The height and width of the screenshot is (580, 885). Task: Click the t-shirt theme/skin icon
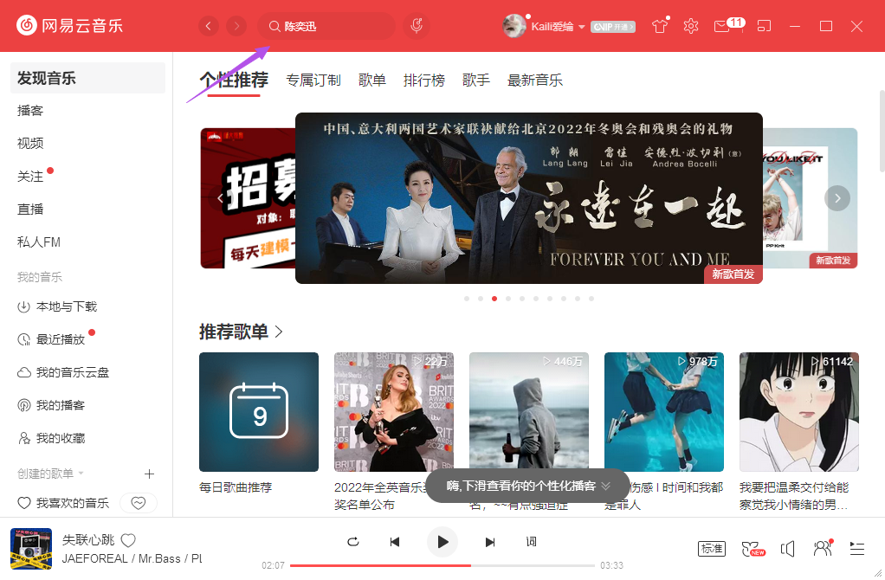659,26
